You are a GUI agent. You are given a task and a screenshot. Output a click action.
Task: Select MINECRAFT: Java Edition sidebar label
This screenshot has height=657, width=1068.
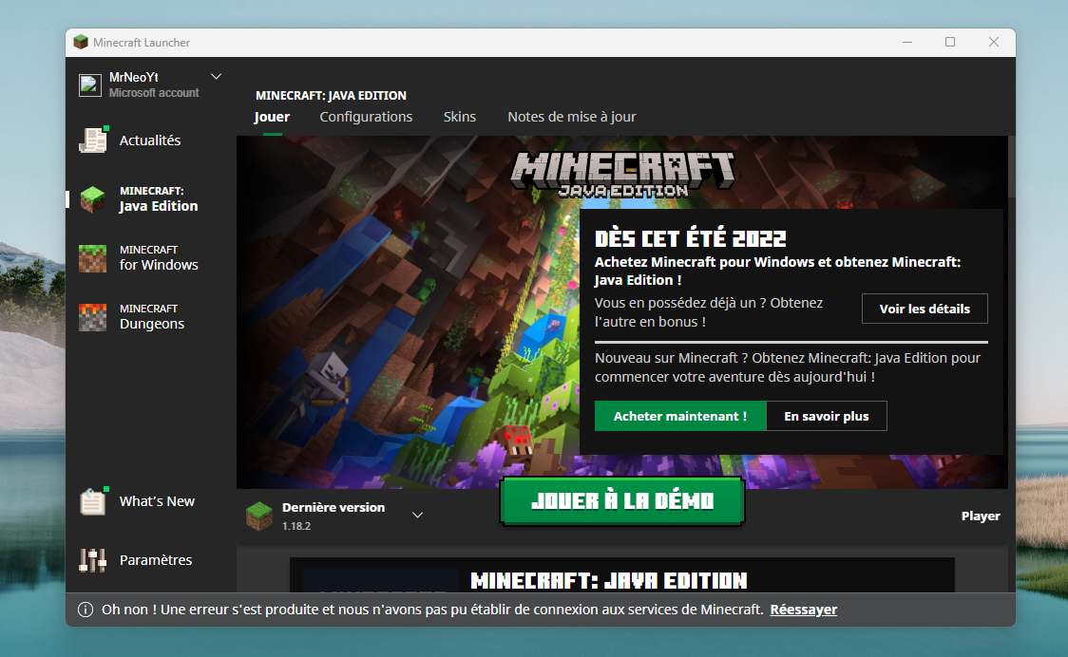click(x=159, y=198)
